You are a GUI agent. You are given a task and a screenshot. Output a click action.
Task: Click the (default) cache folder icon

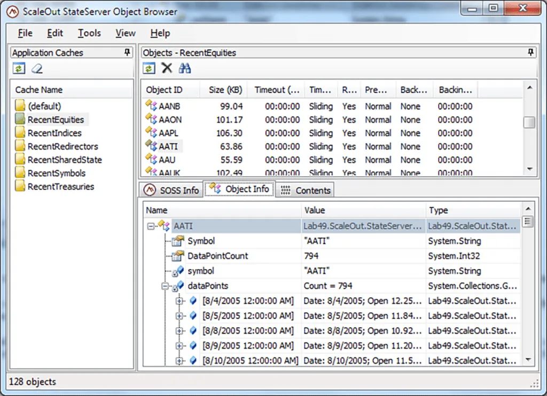click(x=20, y=106)
